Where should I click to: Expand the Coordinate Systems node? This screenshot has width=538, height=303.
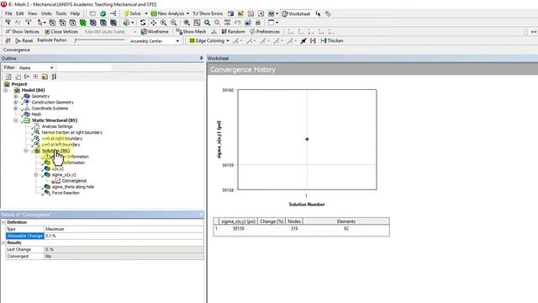[15, 109]
